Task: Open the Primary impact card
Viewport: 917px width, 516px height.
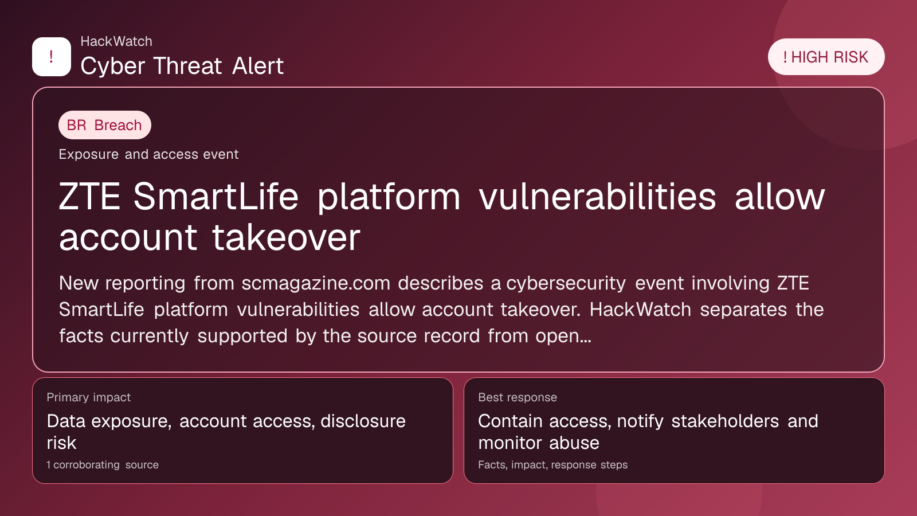Action: click(242, 431)
